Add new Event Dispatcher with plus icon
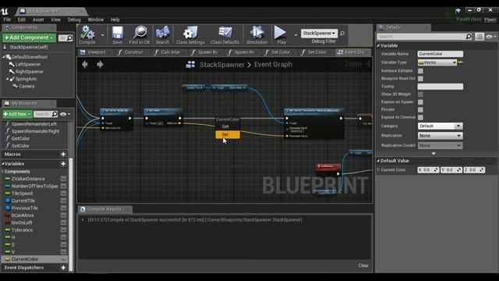Screen dimensions: 499x281 pyautogui.click(x=63, y=268)
